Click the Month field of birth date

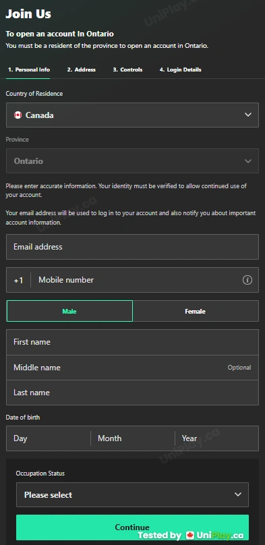click(x=133, y=438)
